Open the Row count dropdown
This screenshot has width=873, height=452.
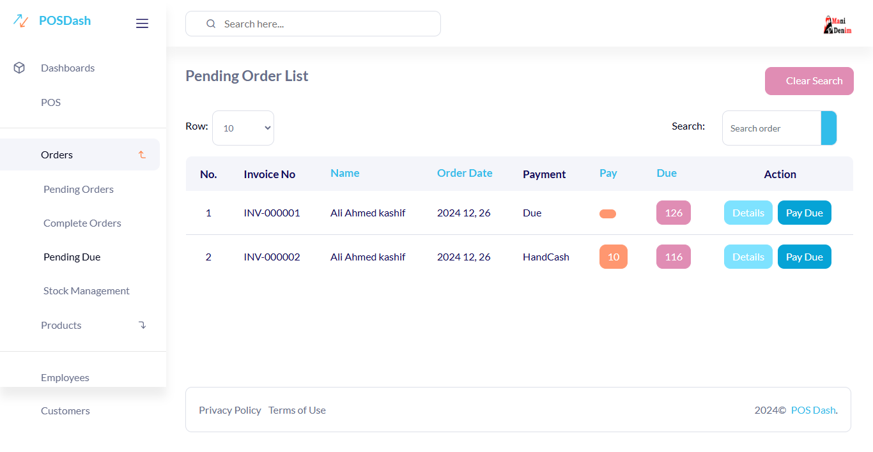point(243,128)
